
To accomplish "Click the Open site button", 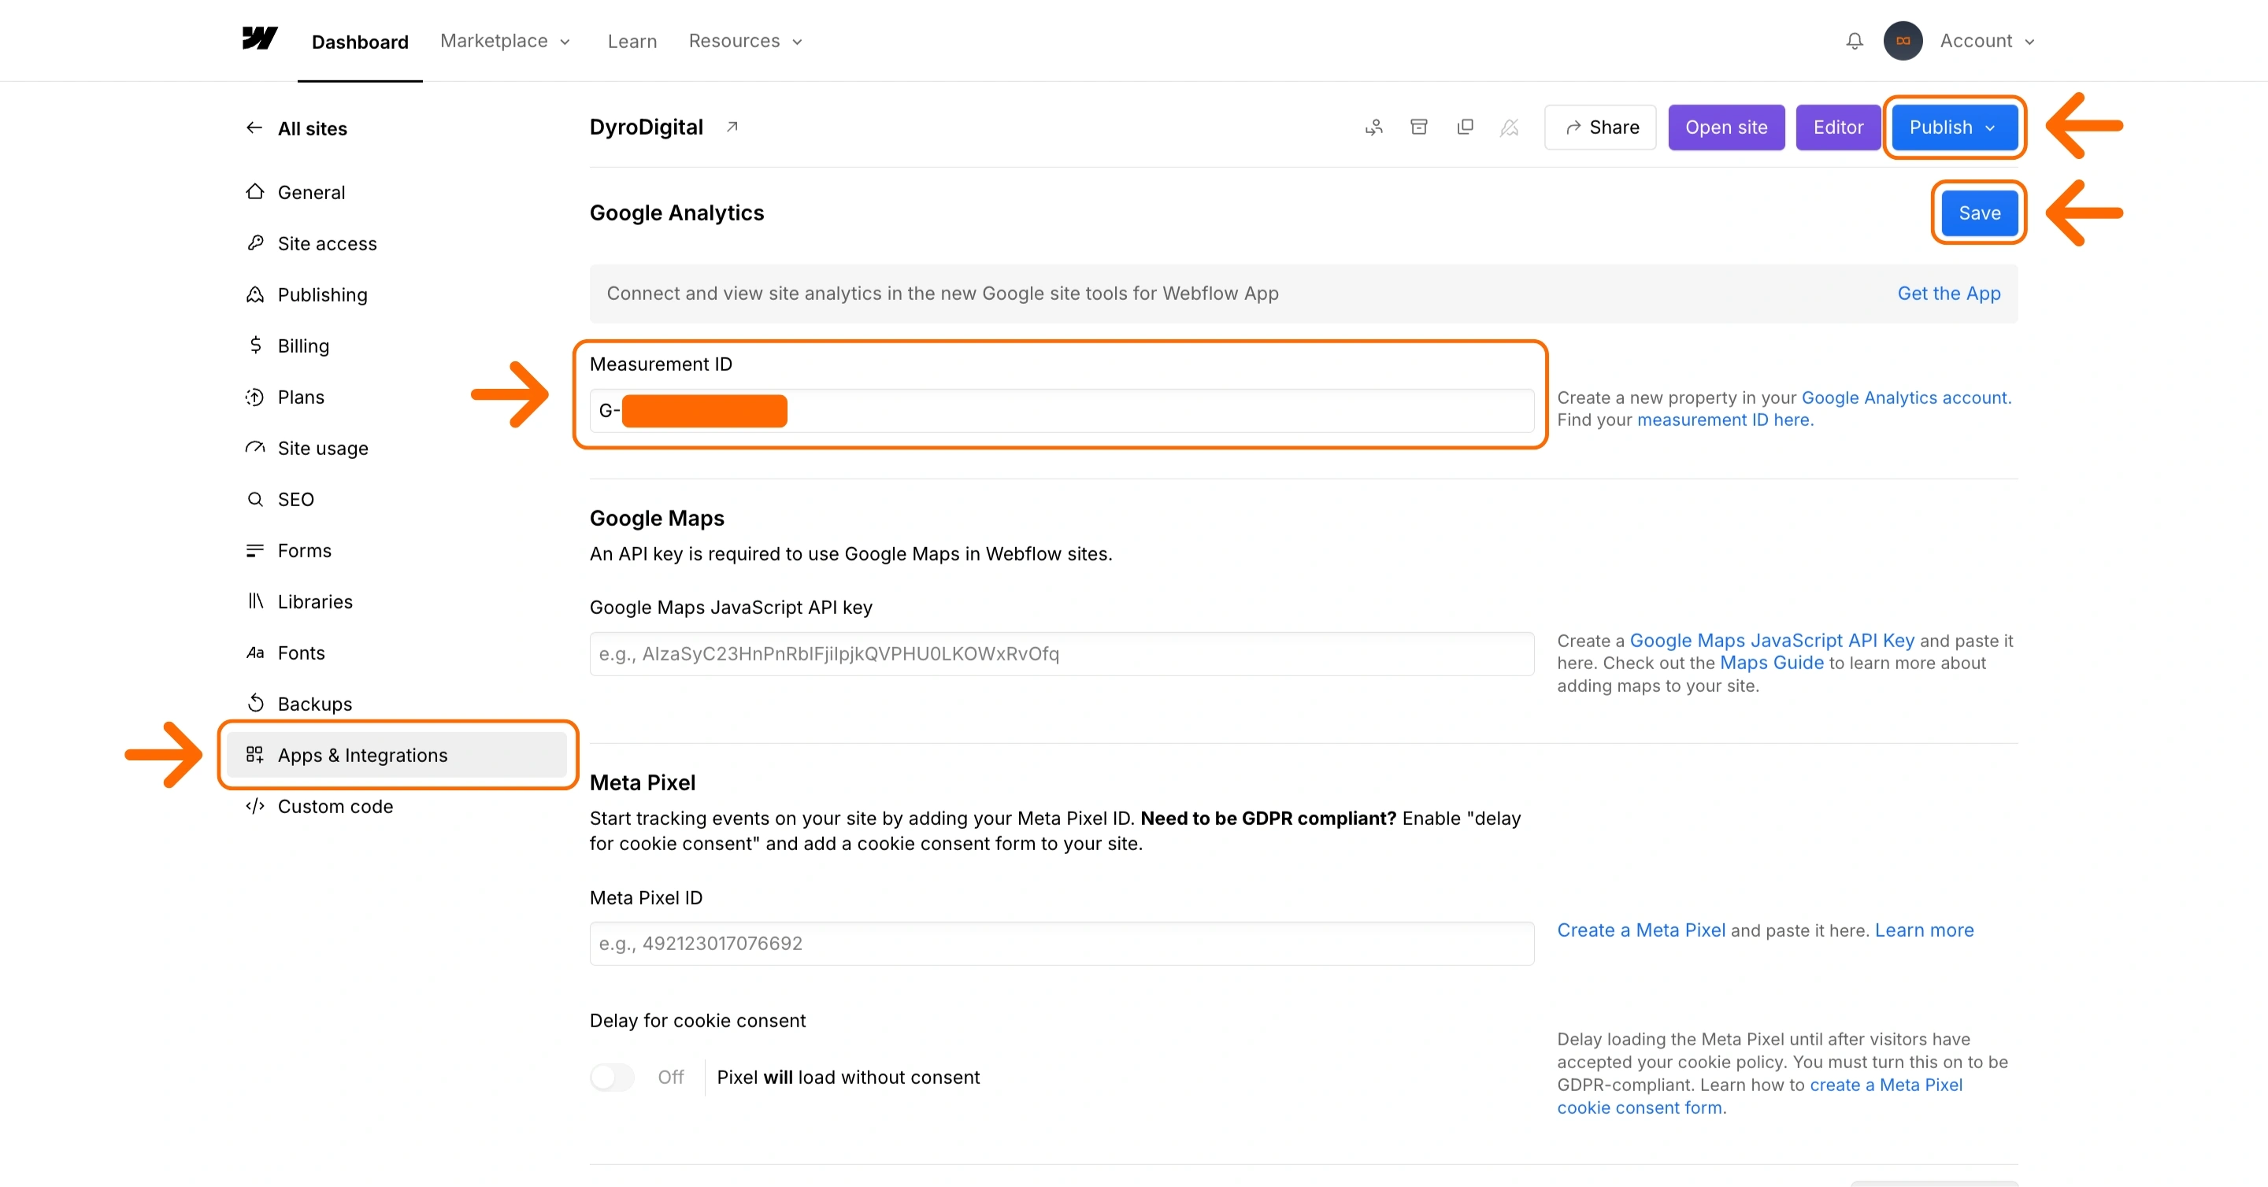I will [1726, 127].
